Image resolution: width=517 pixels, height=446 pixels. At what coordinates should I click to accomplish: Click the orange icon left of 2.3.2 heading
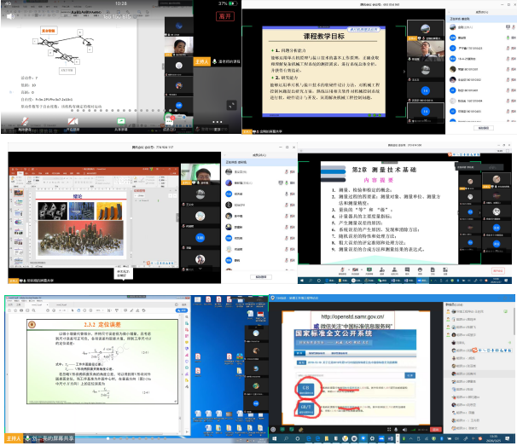coord(32,325)
